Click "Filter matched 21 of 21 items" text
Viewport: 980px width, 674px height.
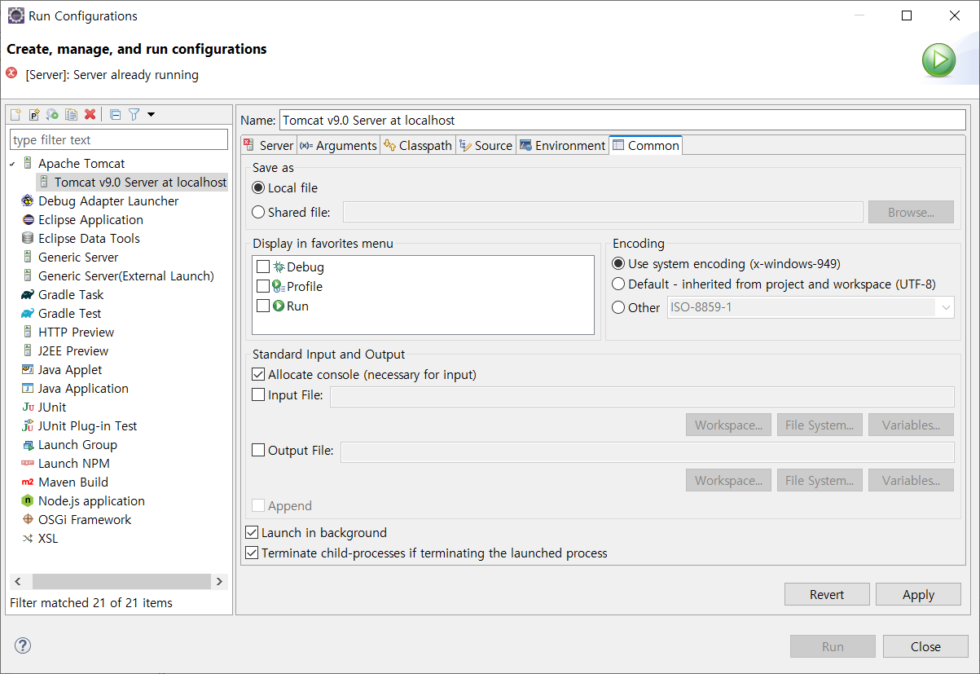click(x=91, y=603)
